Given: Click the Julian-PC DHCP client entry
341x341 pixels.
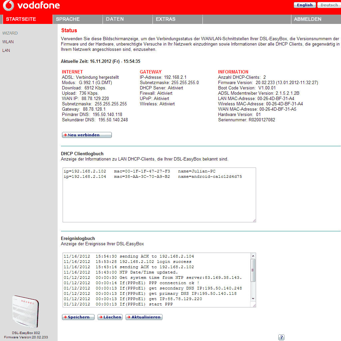Looking at the screenshot, I should [140, 171].
